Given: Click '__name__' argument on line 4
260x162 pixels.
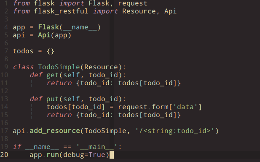Looking at the screenshot, I should tap(80, 27).
